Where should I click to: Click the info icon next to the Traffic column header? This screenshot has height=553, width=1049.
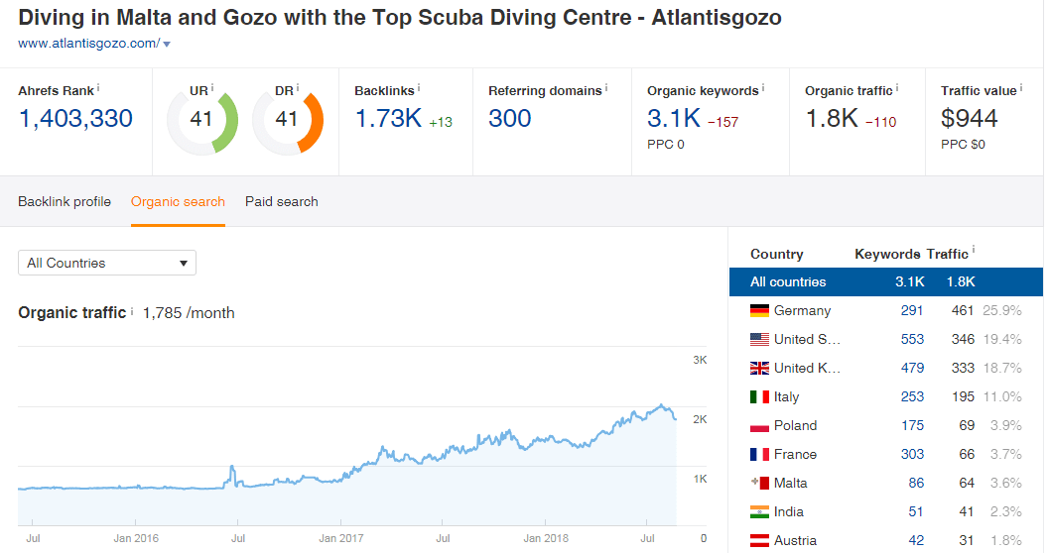[974, 250]
